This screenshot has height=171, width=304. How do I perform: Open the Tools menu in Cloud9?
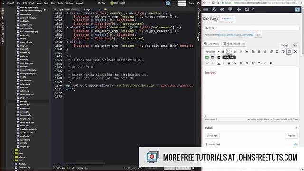pos(60,3)
